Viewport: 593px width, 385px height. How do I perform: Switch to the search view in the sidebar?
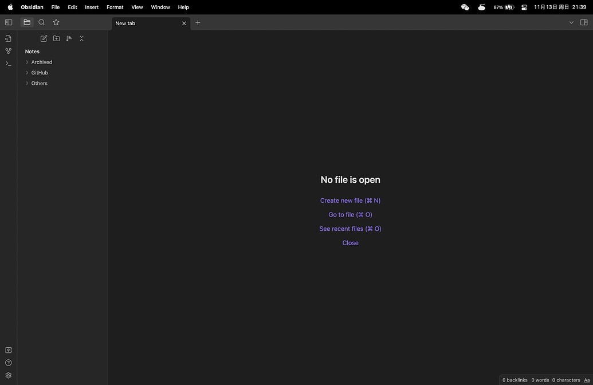(x=41, y=22)
